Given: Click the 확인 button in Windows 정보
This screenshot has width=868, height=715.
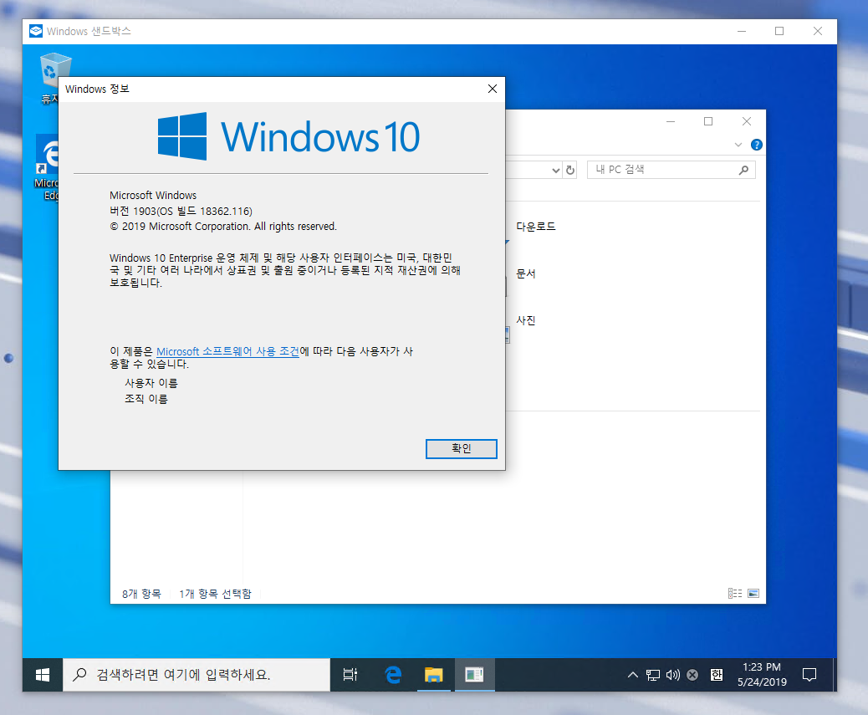Looking at the screenshot, I should click(x=461, y=449).
